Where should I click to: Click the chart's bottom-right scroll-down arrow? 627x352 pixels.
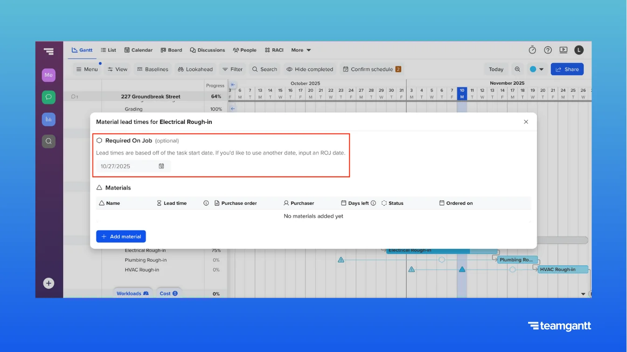583,294
